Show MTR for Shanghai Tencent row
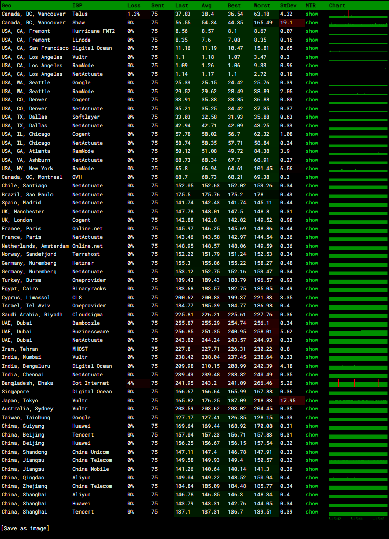This screenshot has height=539, width=389. coord(312,512)
